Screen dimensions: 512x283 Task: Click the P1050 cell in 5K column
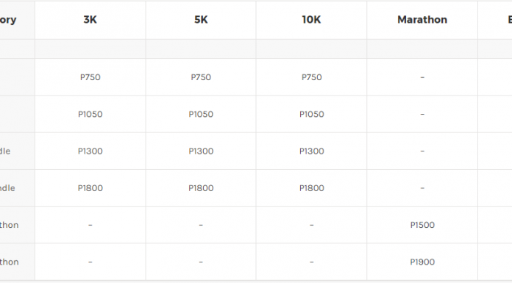coord(201,114)
